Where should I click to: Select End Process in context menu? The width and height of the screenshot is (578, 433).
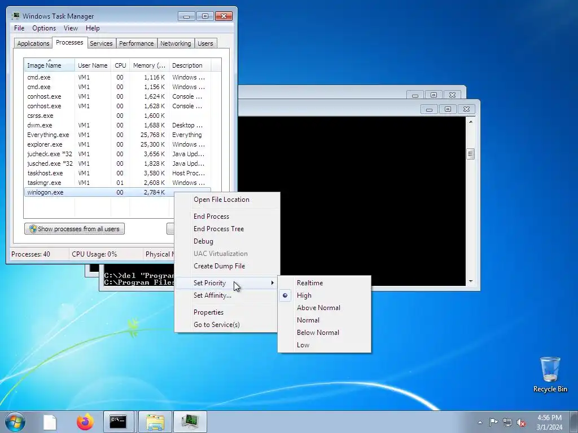tap(226, 216)
